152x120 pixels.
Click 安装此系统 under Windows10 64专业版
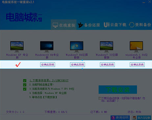(x=48, y=65)
